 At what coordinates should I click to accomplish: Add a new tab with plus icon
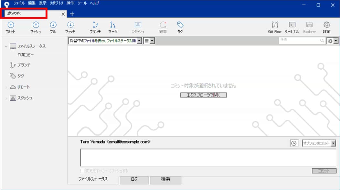tap(72, 14)
